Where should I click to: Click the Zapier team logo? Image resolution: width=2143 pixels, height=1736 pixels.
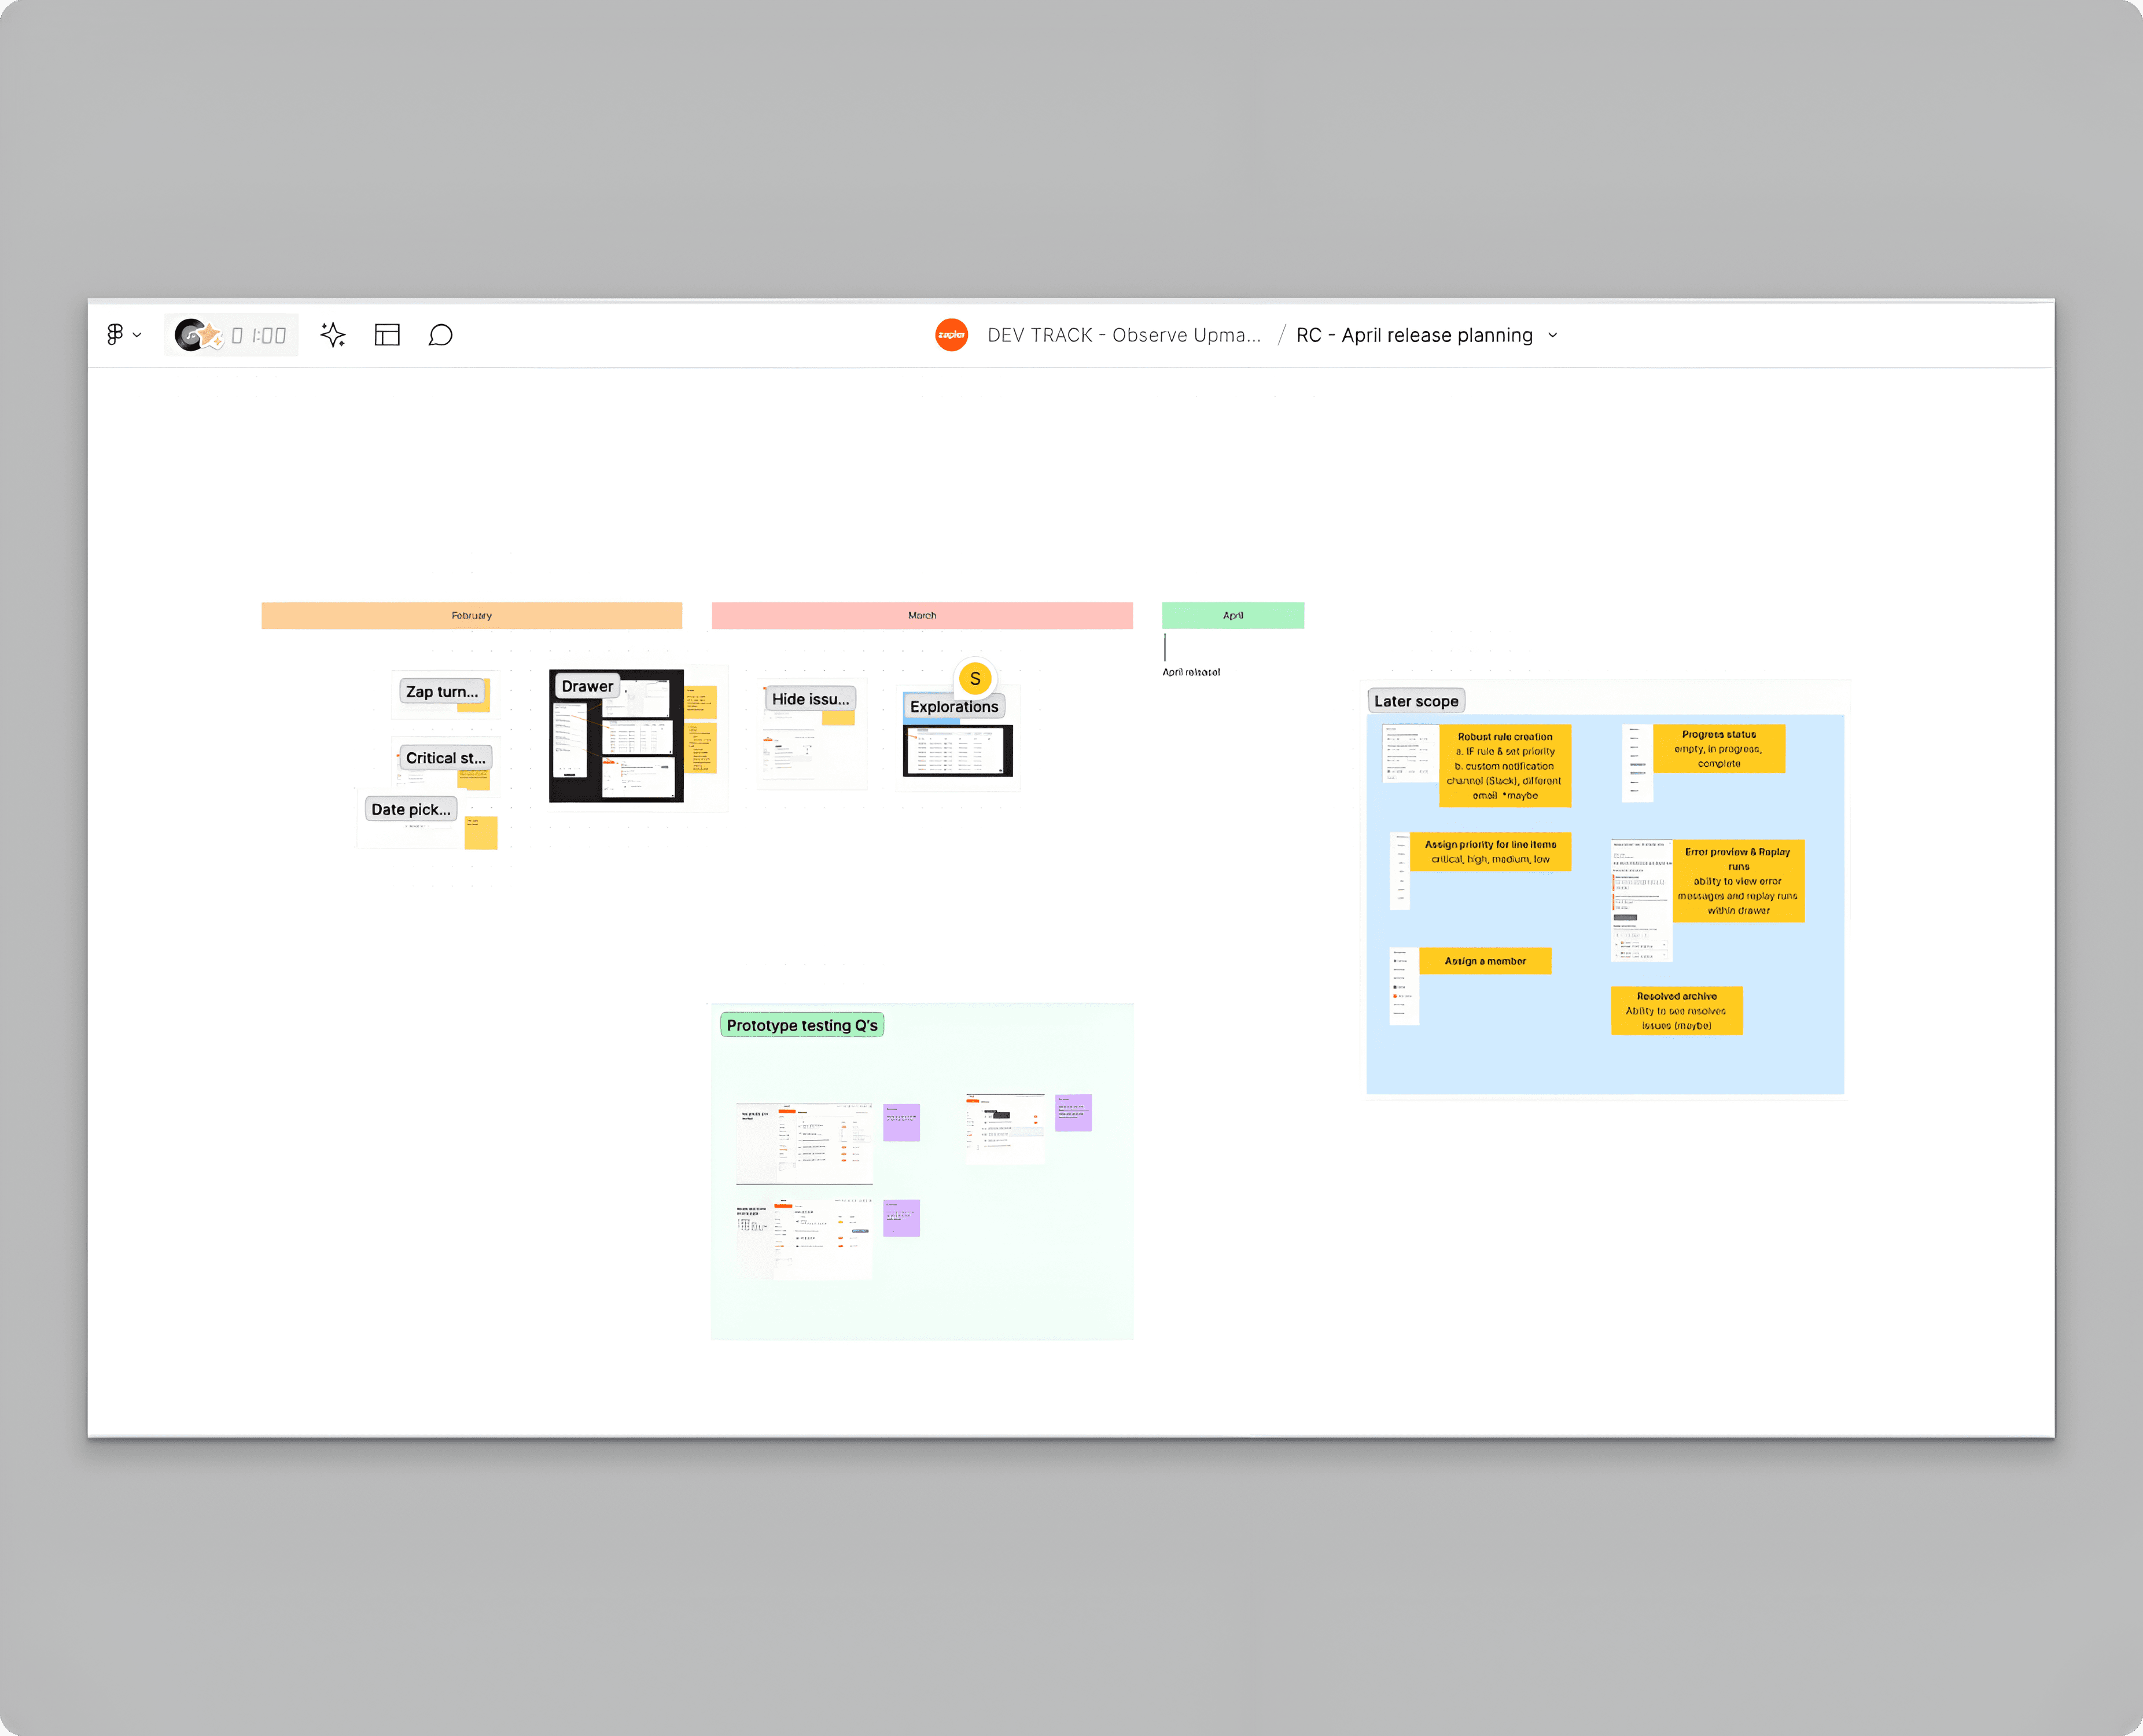[951, 335]
